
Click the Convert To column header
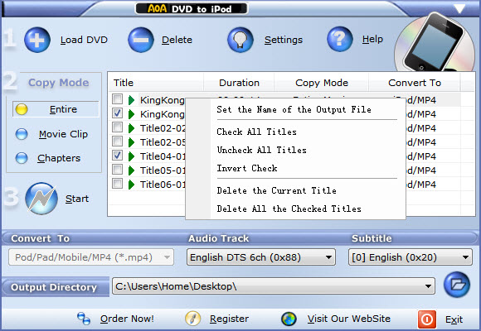(x=415, y=83)
